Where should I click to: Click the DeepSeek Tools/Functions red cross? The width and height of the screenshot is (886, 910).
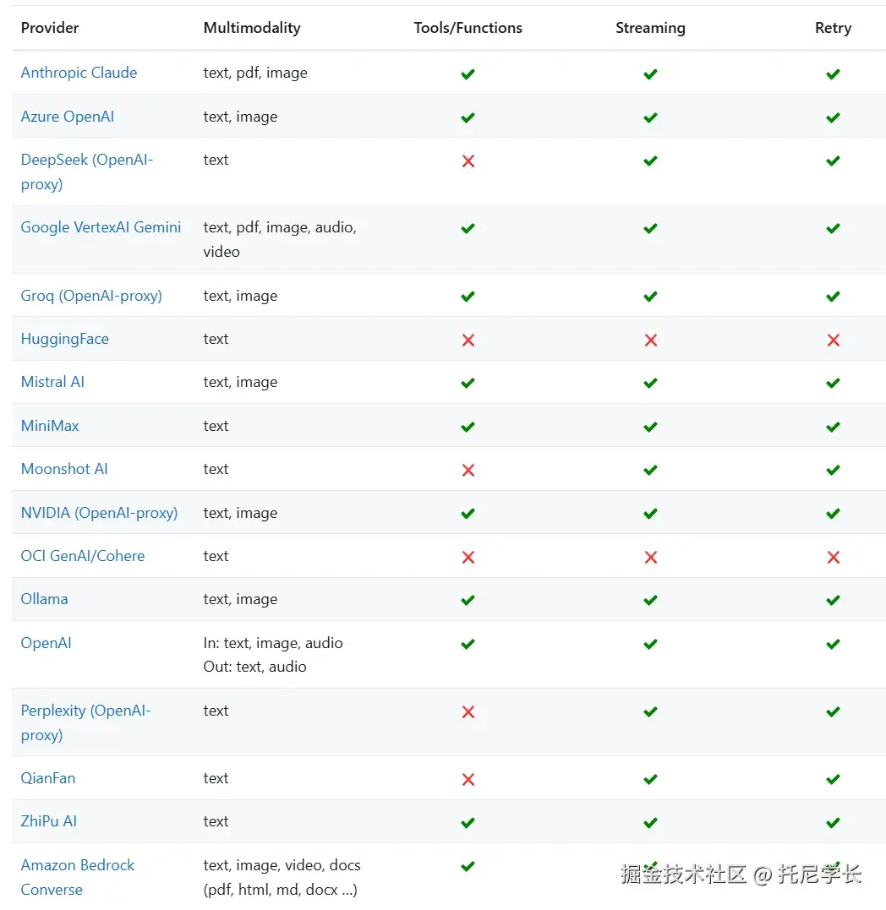tap(468, 161)
